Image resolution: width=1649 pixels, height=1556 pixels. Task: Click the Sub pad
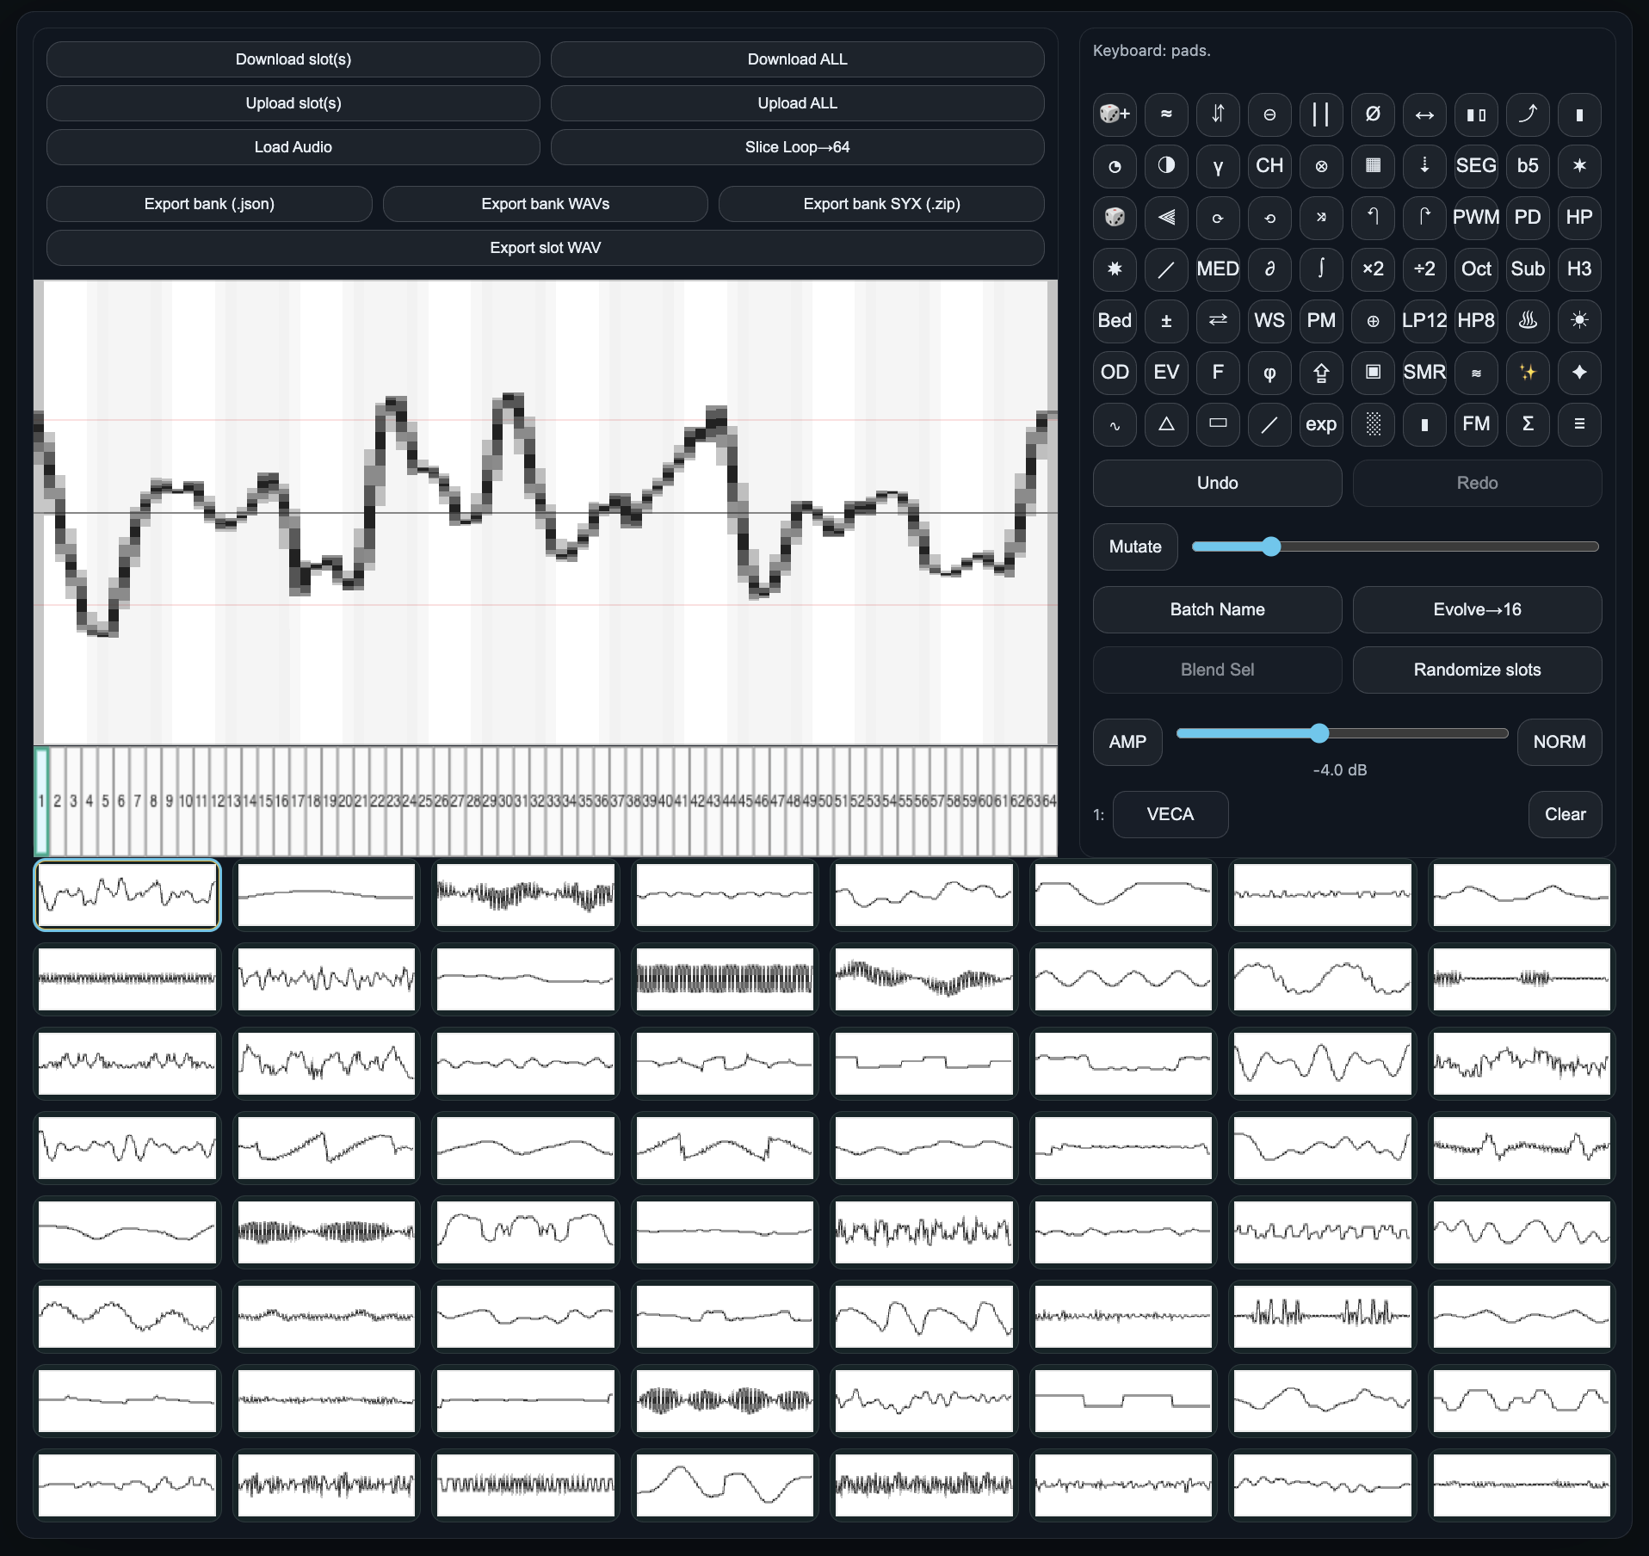[x=1528, y=269]
